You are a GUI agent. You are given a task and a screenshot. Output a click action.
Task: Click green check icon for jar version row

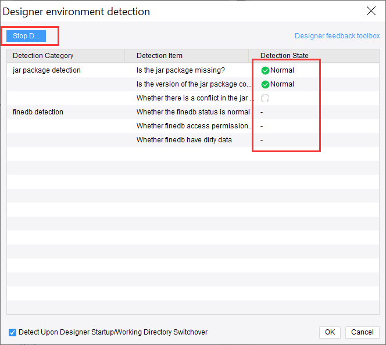pyautogui.click(x=265, y=85)
